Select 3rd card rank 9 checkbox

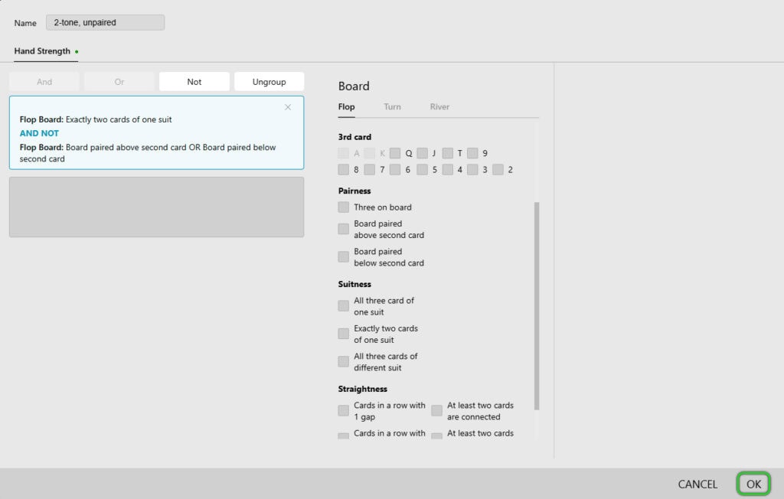(x=473, y=153)
